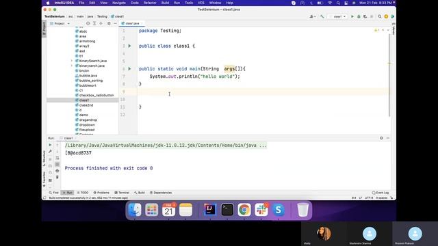The width and height of the screenshot is (438, 246).
Task: Click the stop button in the main toolbar
Action: [x=372, y=16]
